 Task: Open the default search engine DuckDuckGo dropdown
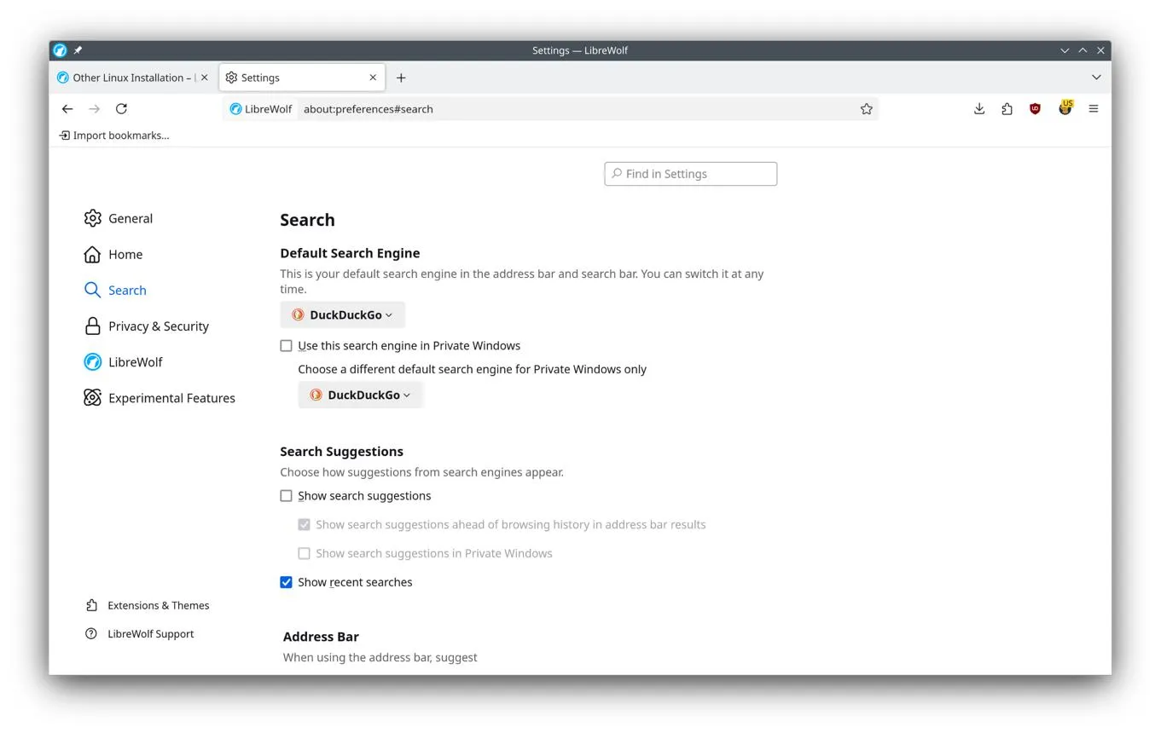343,315
